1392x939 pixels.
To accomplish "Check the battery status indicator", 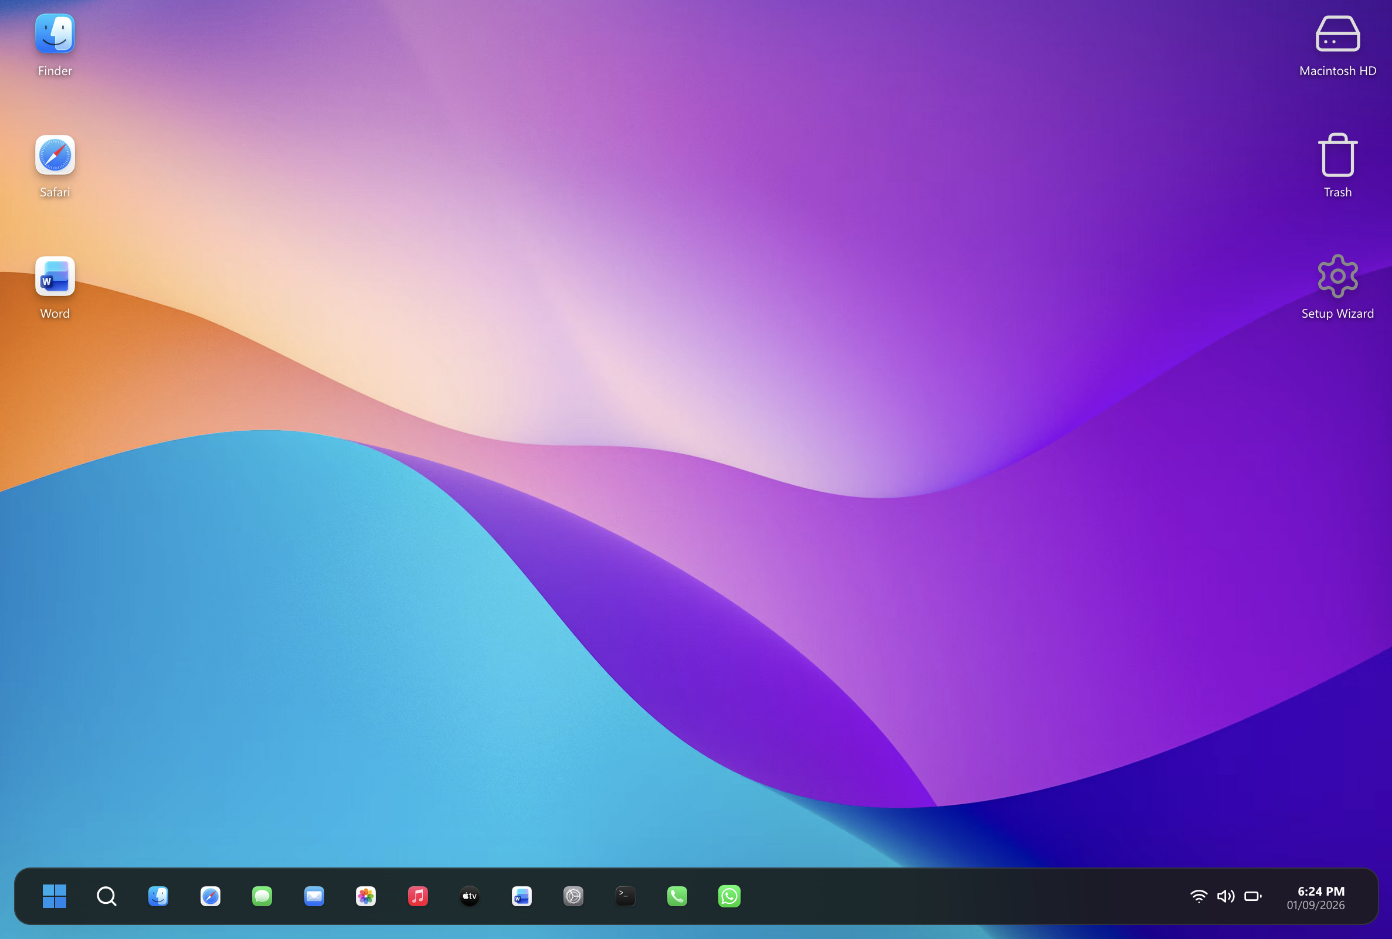I will [x=1254, y=896].
